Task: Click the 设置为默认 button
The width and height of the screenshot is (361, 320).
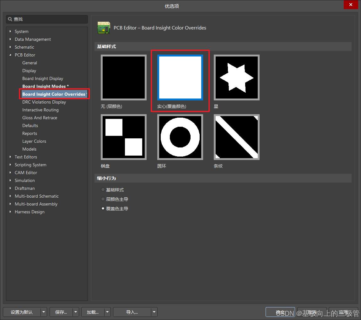Action: click(x=22, y=312)
